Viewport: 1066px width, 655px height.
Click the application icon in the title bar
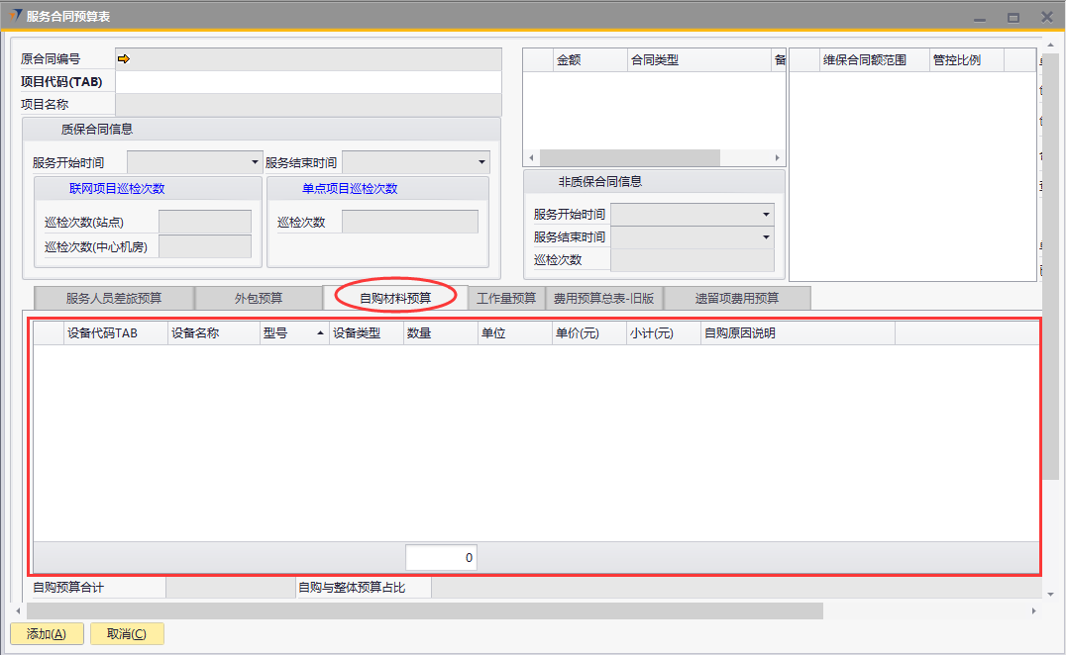(x=15, y=16)
